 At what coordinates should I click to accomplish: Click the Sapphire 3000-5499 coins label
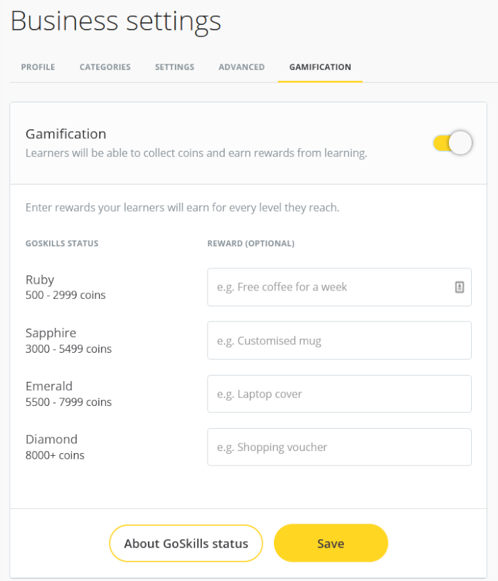tap(69, 349)
